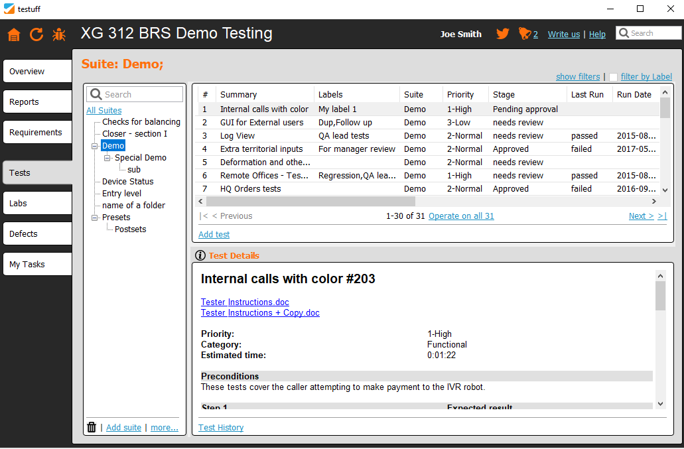Image resolution: width=684 pixels, height=449 pixels.
Task: Open the bug report icon
Action: (59, 34)
